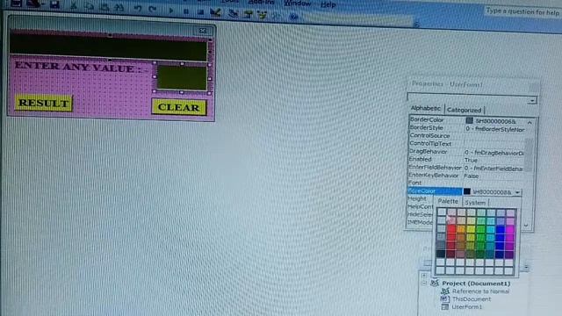Click the Type a question for help box
This screenshot has width=562, height=316.
pyautogui.click(x=522, y=11)
